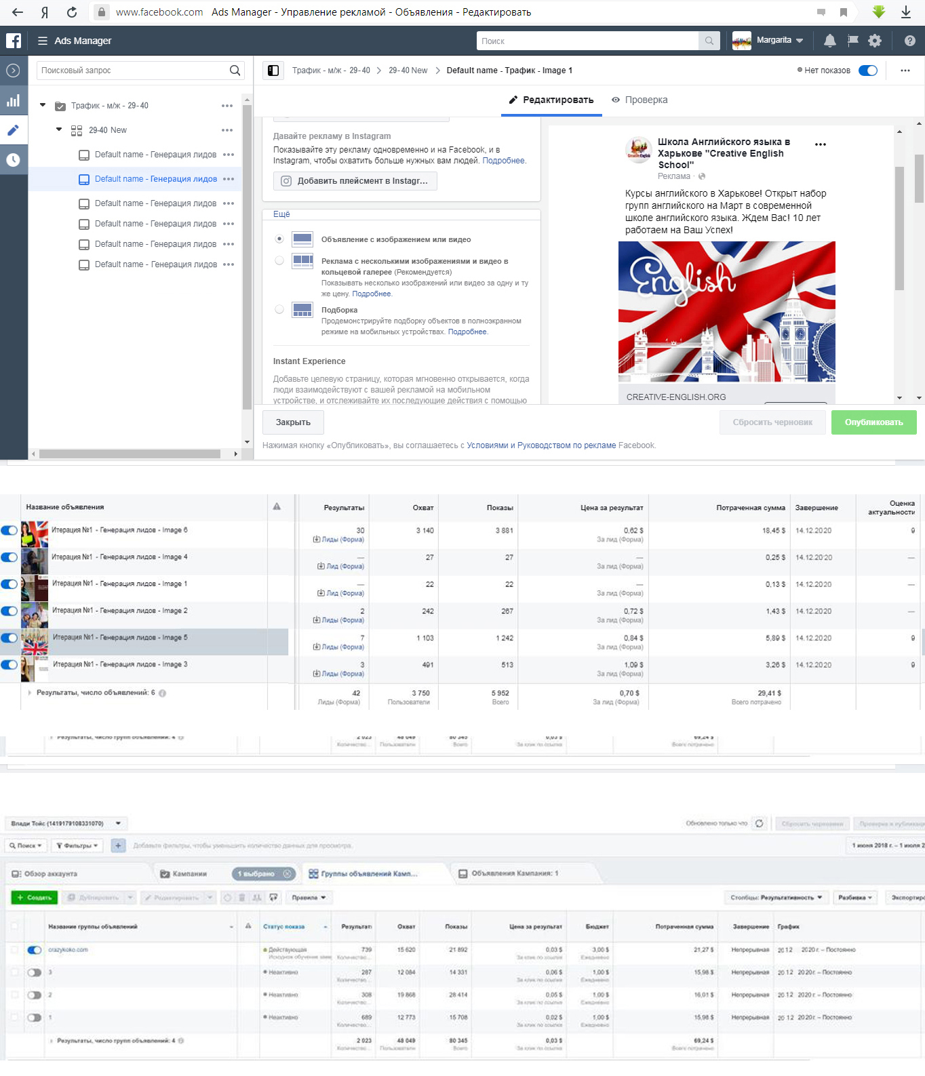Click the green Создать button
The image size is (925, 1076).
click(x=35, y=898)
